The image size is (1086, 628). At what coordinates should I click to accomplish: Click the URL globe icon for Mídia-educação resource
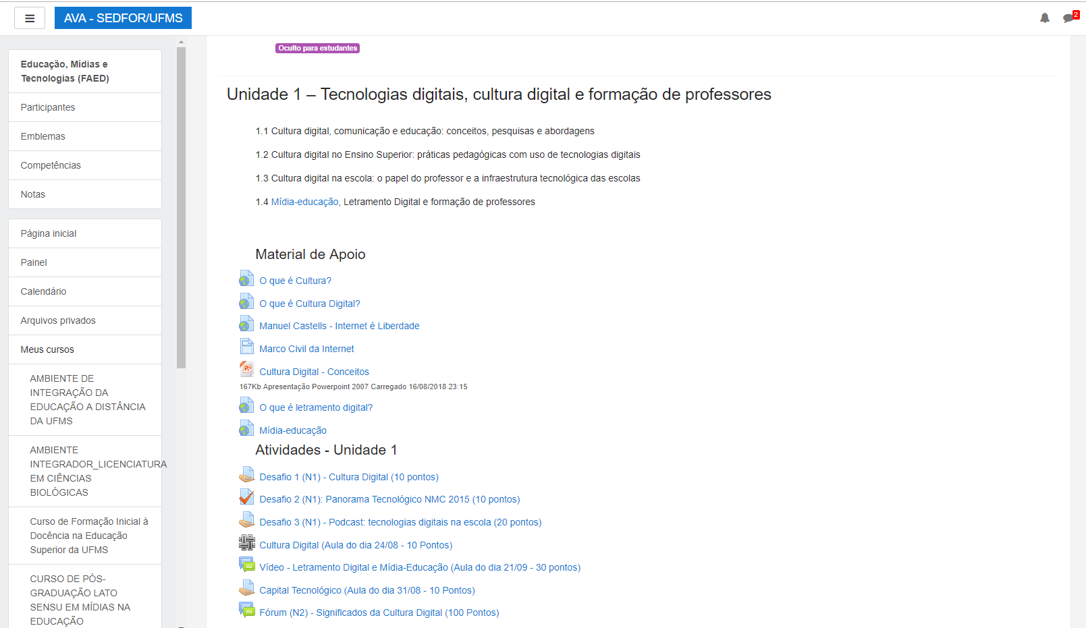point(246,428)
